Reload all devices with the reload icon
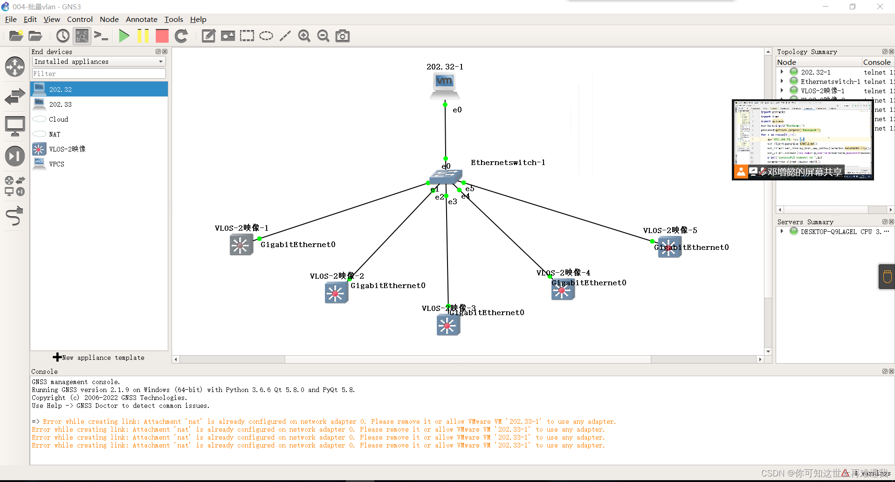Screen dimensions: 895x482 [x=181, y=35]
